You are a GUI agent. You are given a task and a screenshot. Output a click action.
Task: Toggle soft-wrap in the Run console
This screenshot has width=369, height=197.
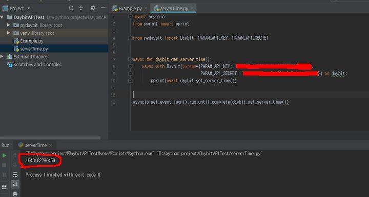point(15,175)
